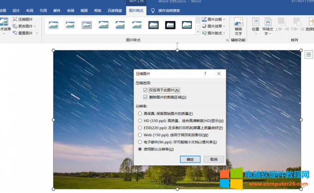The width and height of the screenshot is (314, 193).
Task: Click the 确定 (OK) button
Action: pyautogui.click(x=190, y=159)
